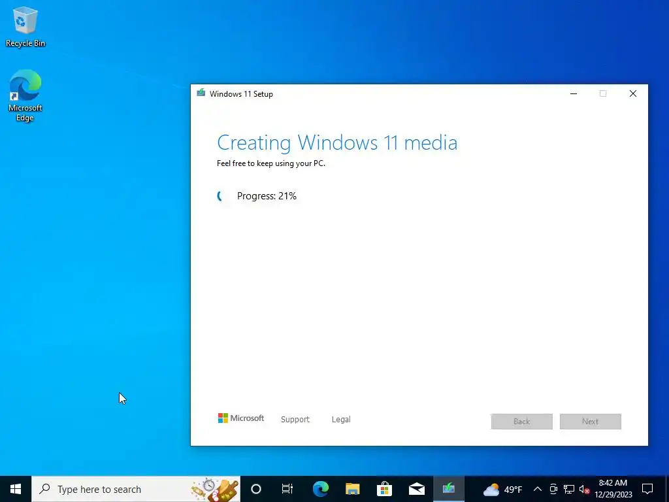Click the Support link in setup window

pyautogui.click(x=295, y=419)
